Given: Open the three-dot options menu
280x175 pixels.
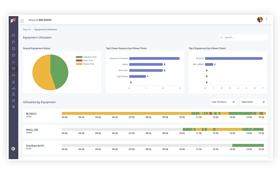Looking at the screenshot, I should tap(267, 19).
